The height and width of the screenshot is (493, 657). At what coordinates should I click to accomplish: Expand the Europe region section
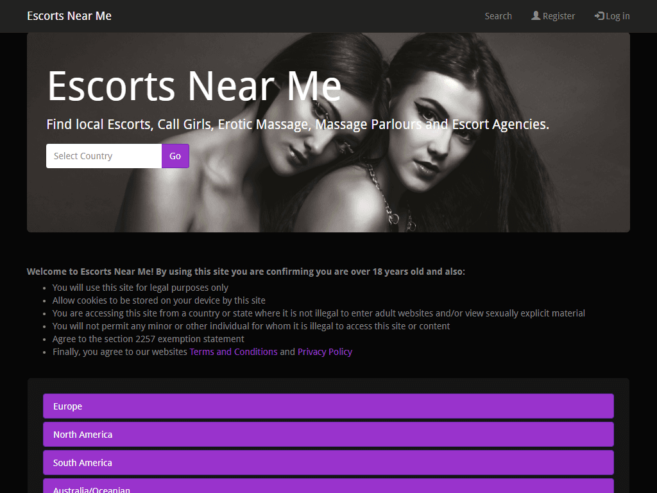pos(328,406)
